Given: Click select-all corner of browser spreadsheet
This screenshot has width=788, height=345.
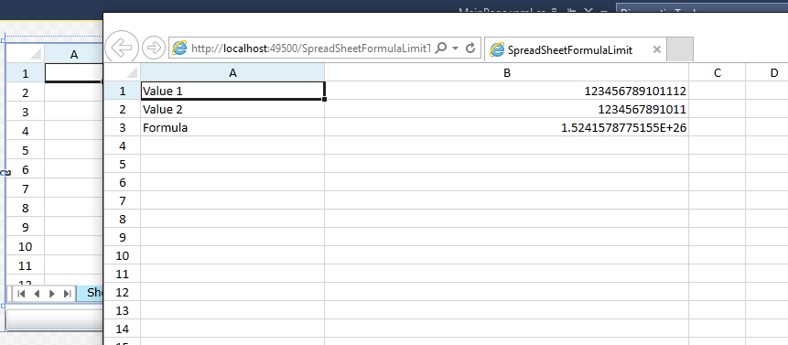Looking at the screenshot, I should 122,72.
